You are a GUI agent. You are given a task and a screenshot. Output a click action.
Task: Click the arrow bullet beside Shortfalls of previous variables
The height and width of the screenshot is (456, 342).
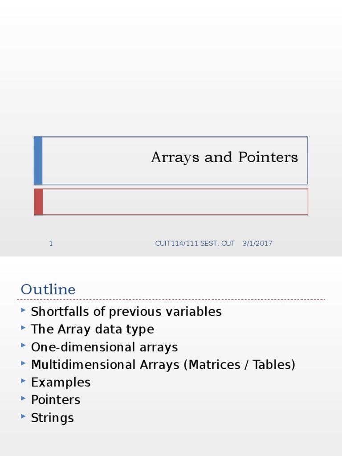click(x=23, y=310)
